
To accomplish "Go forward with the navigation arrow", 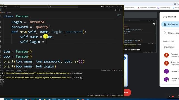I will (18, 7).
